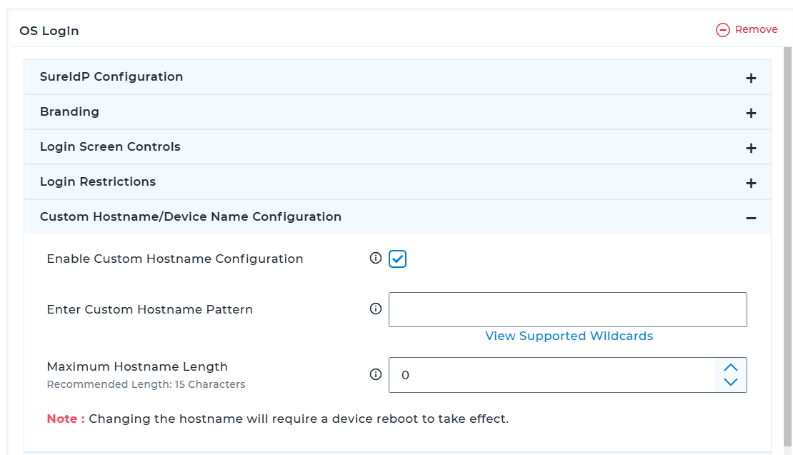Screen dimensions: 793x455
Task: Expand SureIdP Configuration with plus icon
Action: click(751, 78)
